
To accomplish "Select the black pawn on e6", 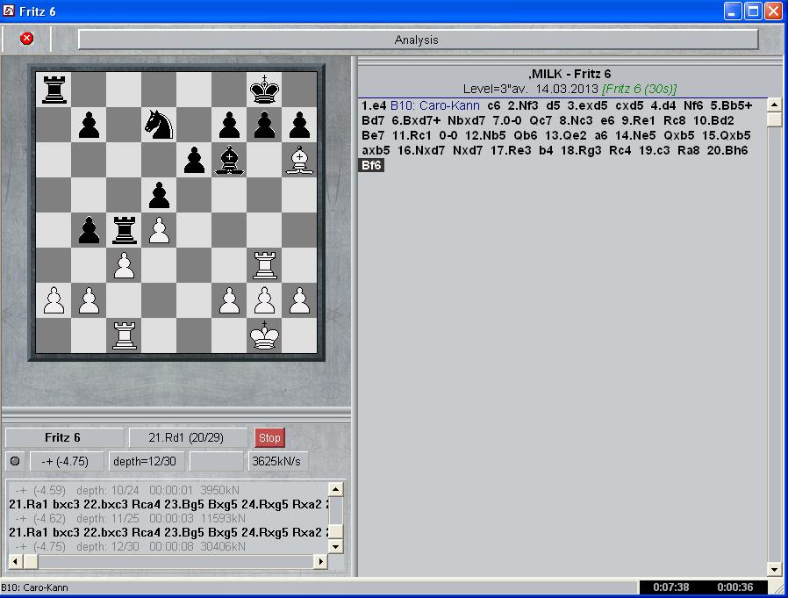I will pos(194,160).
